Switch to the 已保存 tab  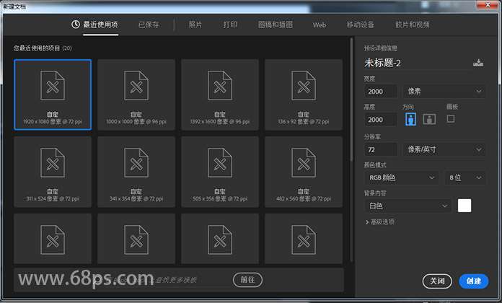(x=149, y=25)
